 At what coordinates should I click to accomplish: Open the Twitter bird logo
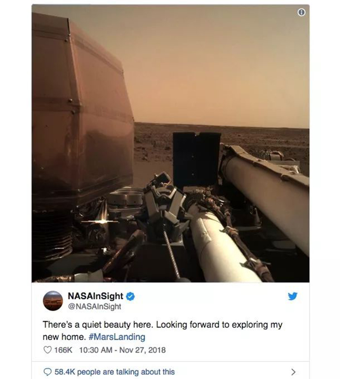(292, 296)
